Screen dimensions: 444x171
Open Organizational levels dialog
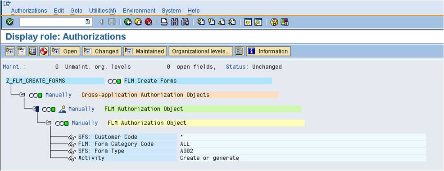coord(201,51)
